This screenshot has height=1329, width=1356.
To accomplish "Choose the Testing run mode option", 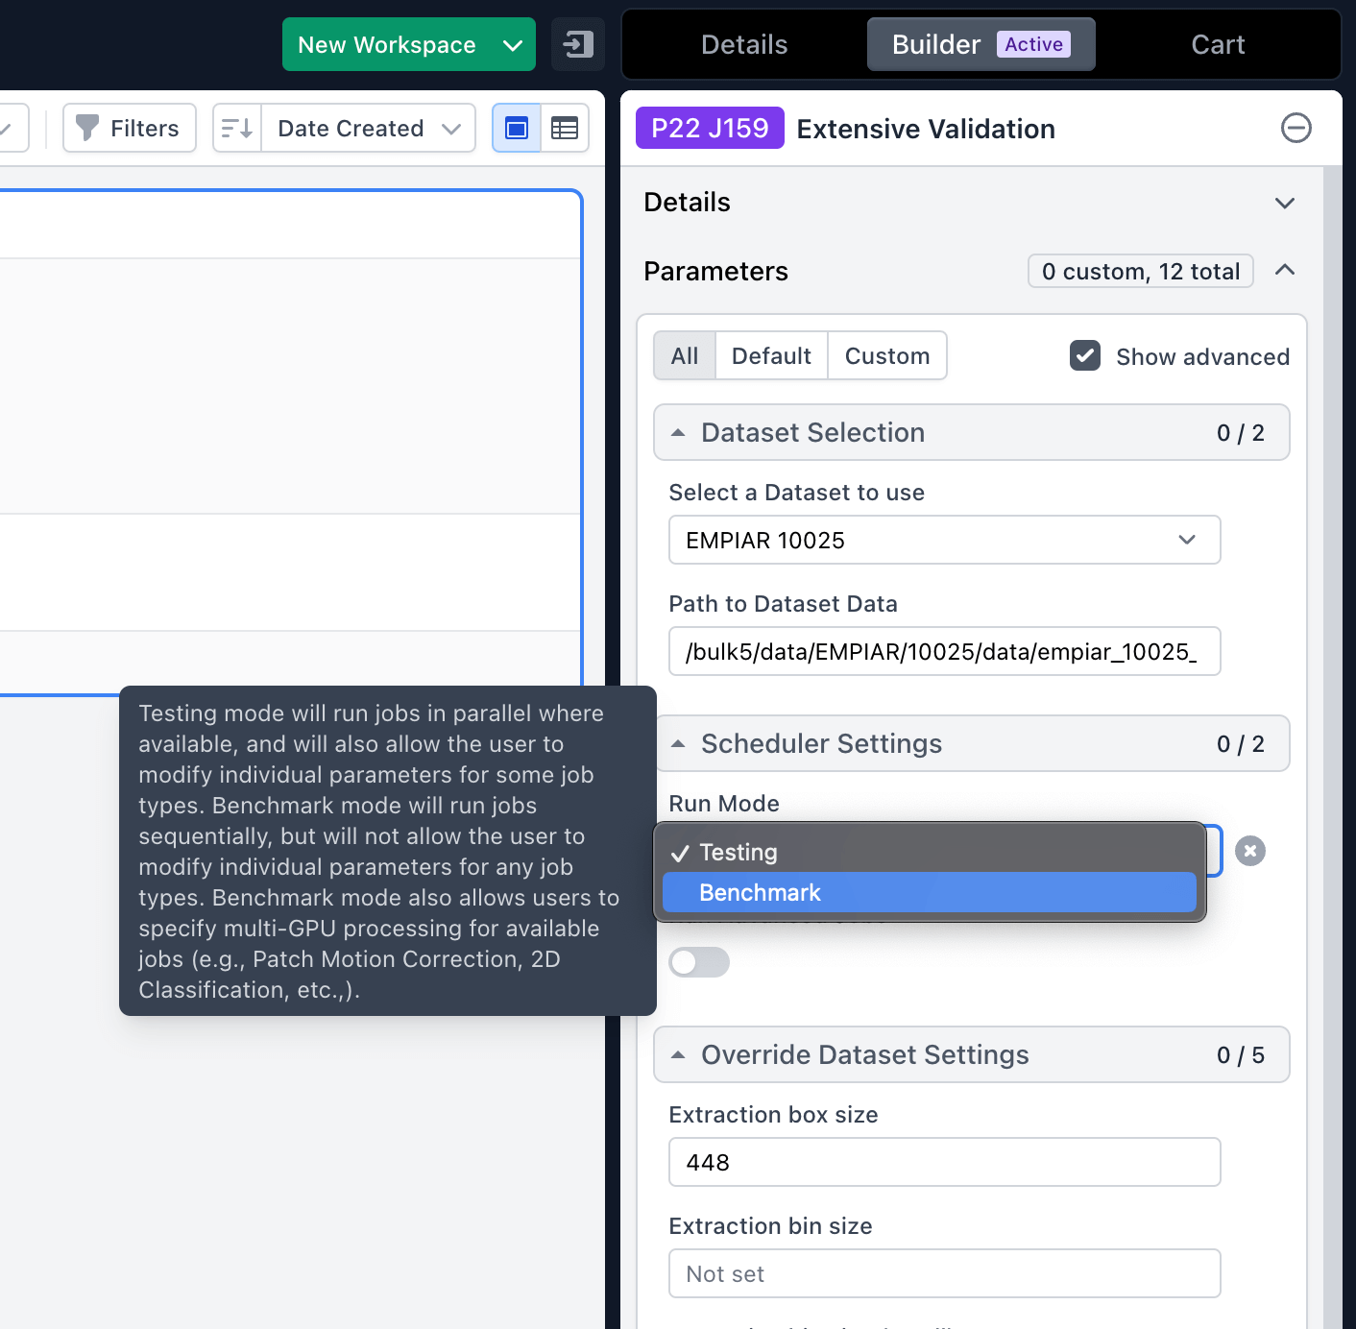I will 930,852.
